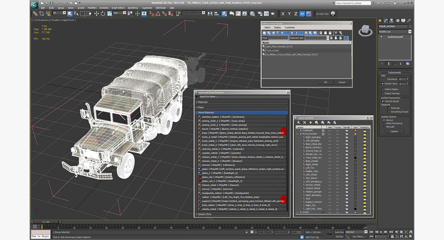Open the Motion command panel tab
Screen dimensions: 444x240
point(397,21)
